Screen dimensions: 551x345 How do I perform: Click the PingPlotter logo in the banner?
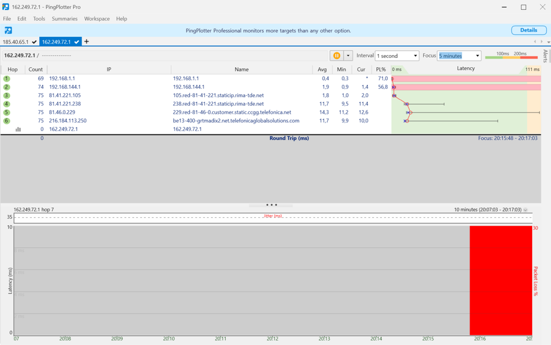tap(8, 30)
